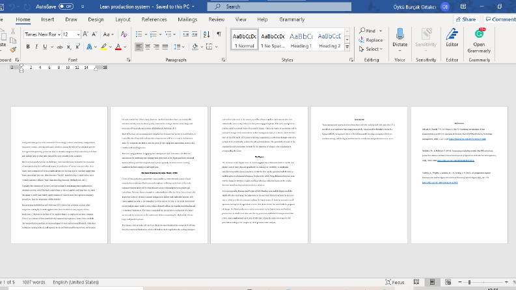Click Replace in Editing group

[x=371, y=40]
